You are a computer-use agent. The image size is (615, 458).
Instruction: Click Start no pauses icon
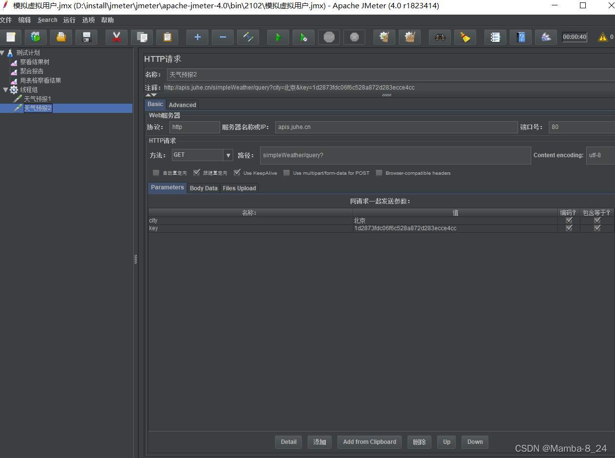point(303,37)
